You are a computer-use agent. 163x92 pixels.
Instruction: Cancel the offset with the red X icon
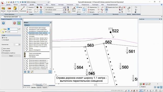pyautogui.click(x=15, y=23)
